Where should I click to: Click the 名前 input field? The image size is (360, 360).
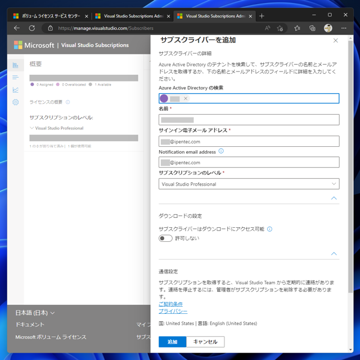[x=249, y=120]
